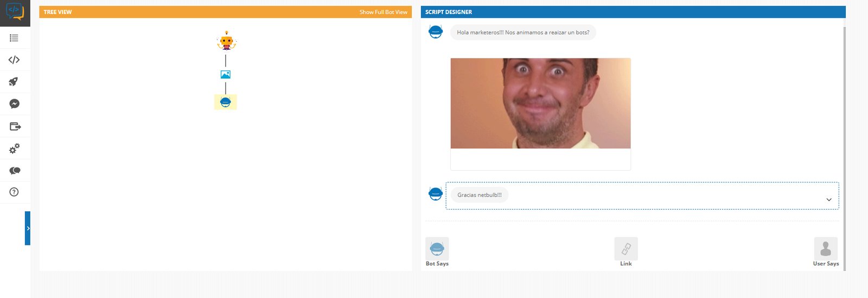Click the empty caption area below the image
Viewport: 868px width, 298px height.
(x=540, y=159)
